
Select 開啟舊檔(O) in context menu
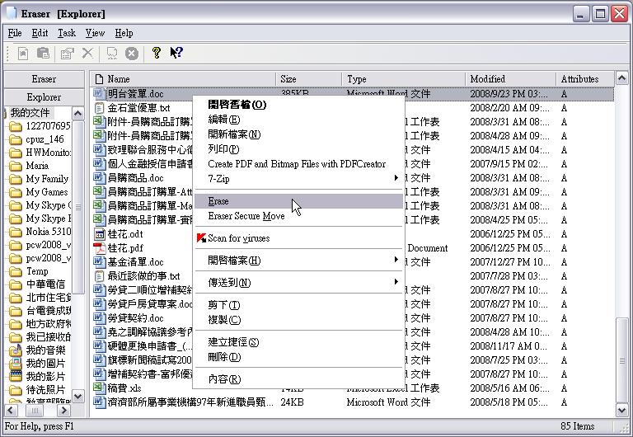tap(298, 105)
